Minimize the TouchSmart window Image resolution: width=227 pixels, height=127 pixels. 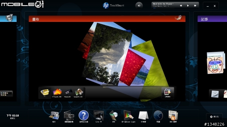(x=207, y=6)
